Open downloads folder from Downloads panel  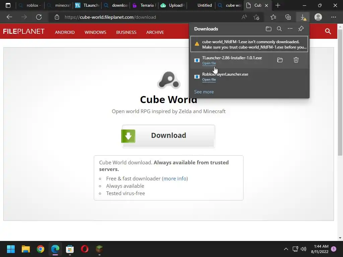click(x=269, y=29)
